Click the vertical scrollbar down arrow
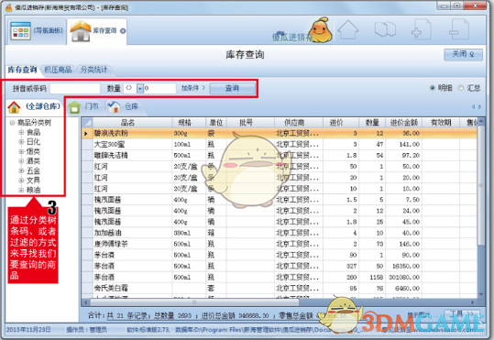Screen dimensions: 494x340 tap(481, 294)
